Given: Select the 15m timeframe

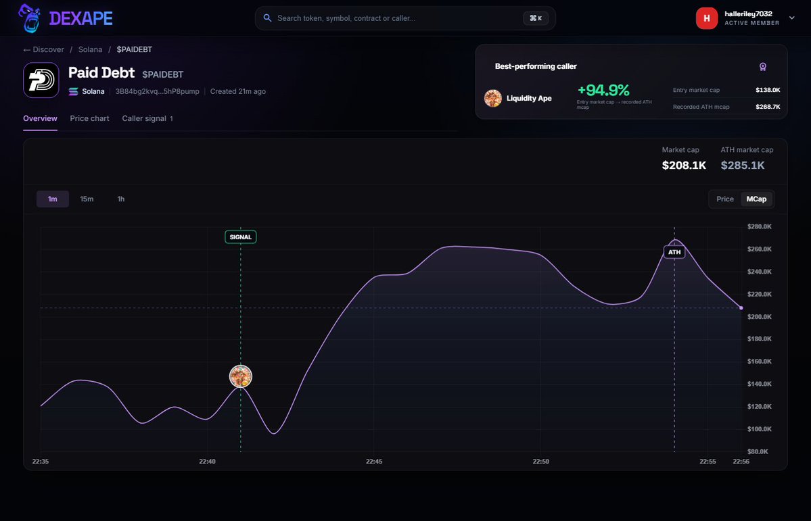Looking at the screenshot, I should (x=87, y=199).
